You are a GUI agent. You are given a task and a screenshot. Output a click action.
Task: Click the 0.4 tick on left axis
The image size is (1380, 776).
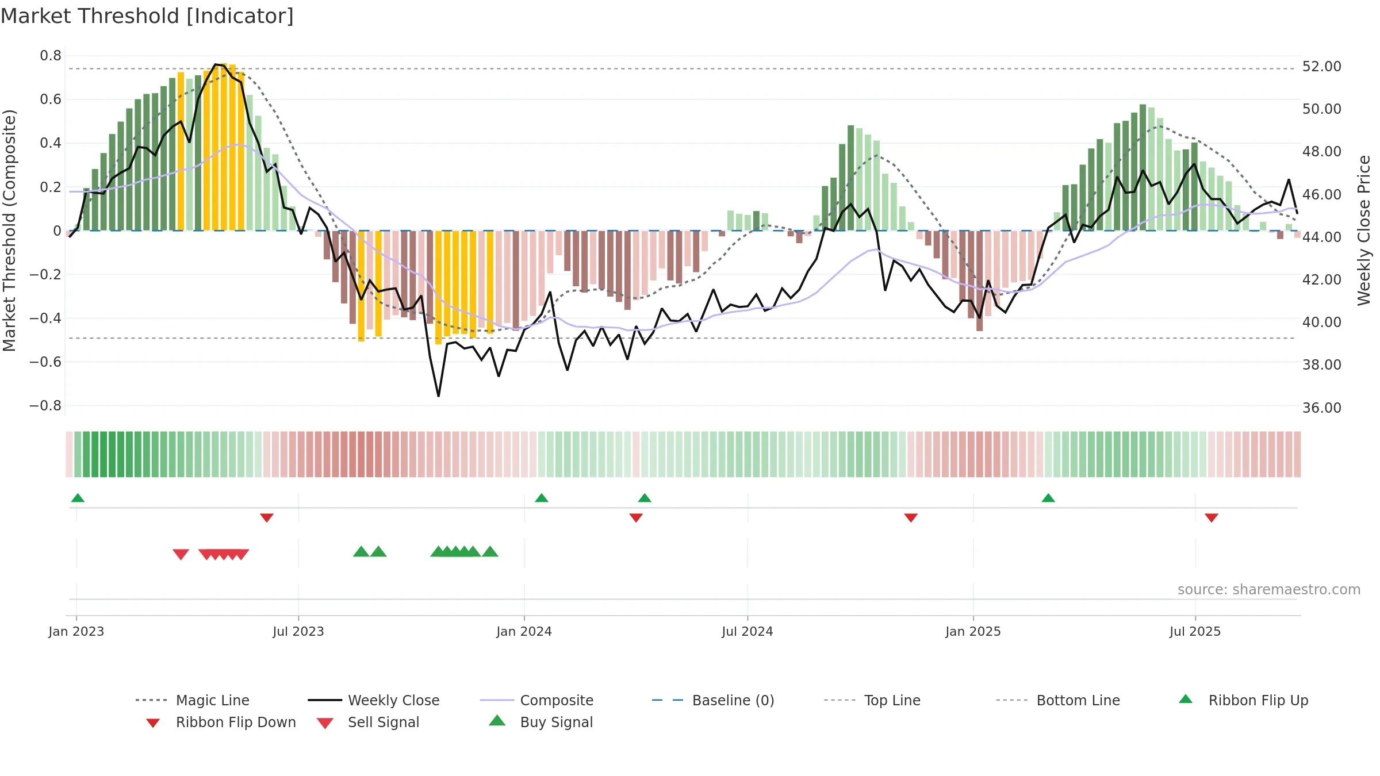click(51, 143)
